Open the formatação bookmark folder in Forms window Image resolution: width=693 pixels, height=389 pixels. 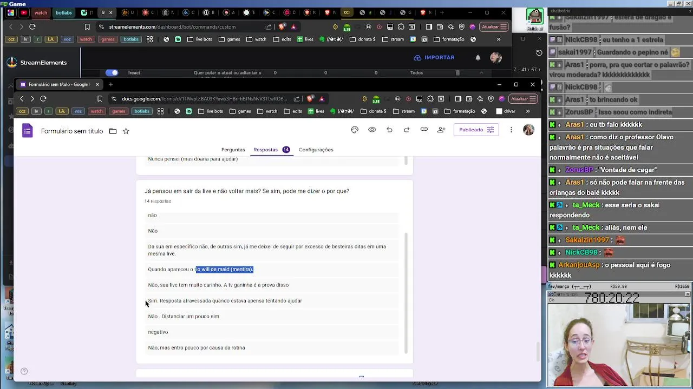pyautogui.click(x=460, y=111)
